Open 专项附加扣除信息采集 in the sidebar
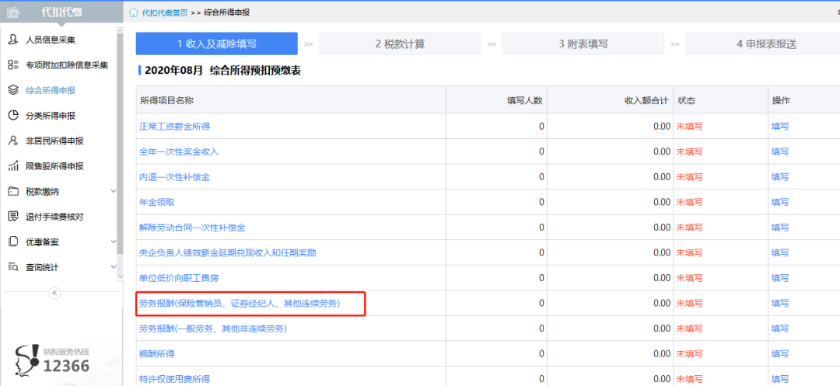840x386 pixels. [67, 65]
